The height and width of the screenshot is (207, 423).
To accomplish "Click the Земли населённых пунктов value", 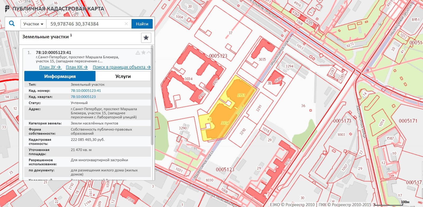I will coord(94,123).
